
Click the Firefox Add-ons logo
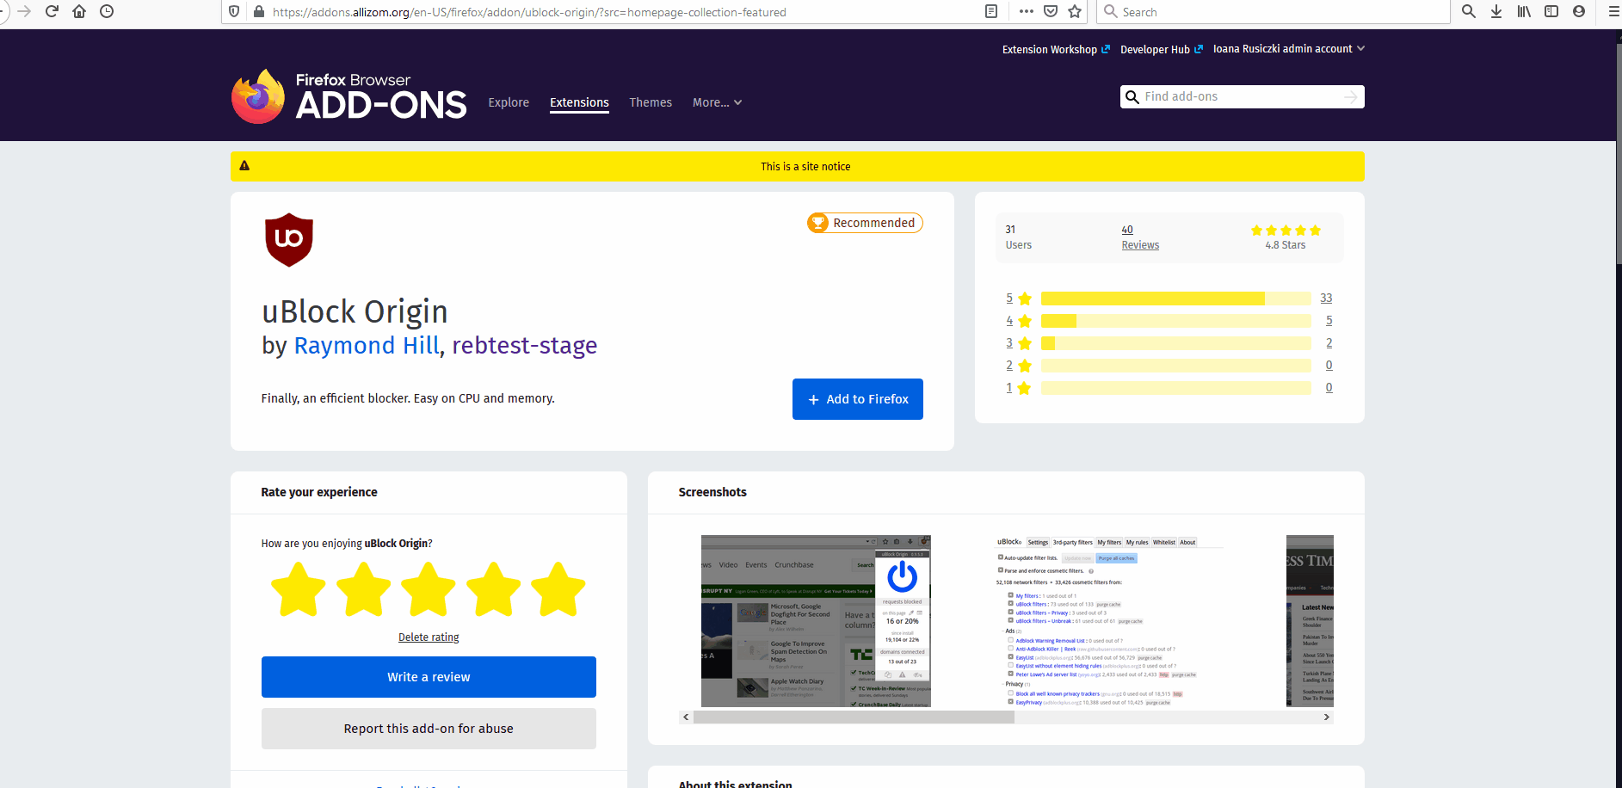[x=348, y=96]
